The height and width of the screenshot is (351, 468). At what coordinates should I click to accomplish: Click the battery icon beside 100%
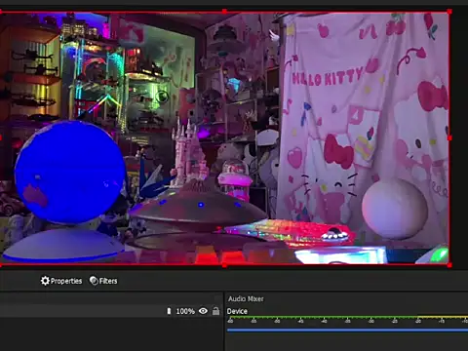[169, 311]
